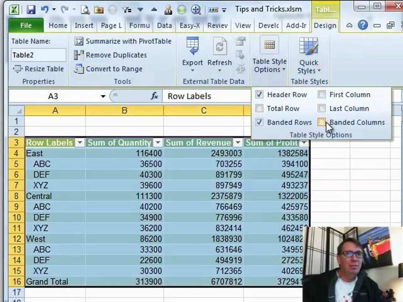Click the formula bar showing Row Labels
The image size is (403, 302).
pyautogui.click(x=206, y=96)
